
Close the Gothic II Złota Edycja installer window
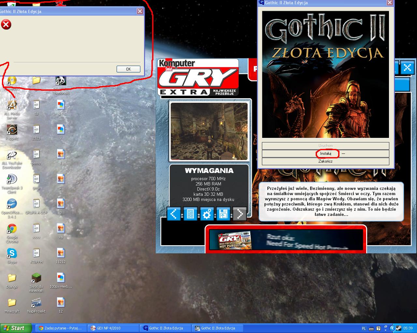389,3
